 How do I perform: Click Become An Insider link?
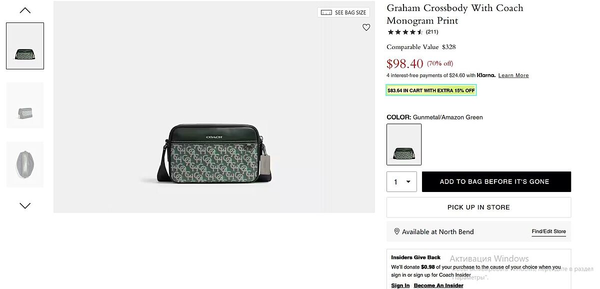point(438,285)
